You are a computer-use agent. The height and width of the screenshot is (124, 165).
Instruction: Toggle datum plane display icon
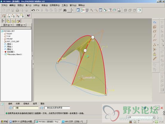pos(4,16)
